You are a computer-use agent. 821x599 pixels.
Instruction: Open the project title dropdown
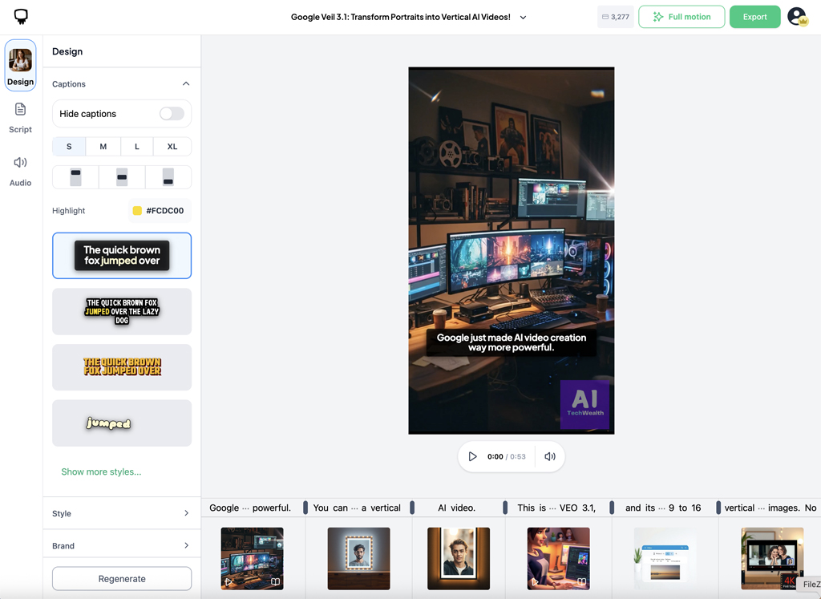(522, 16)
